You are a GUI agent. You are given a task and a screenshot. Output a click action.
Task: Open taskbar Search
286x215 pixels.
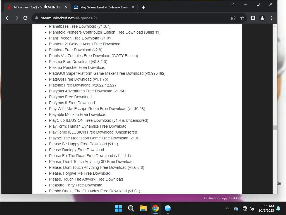pos(131,208)
